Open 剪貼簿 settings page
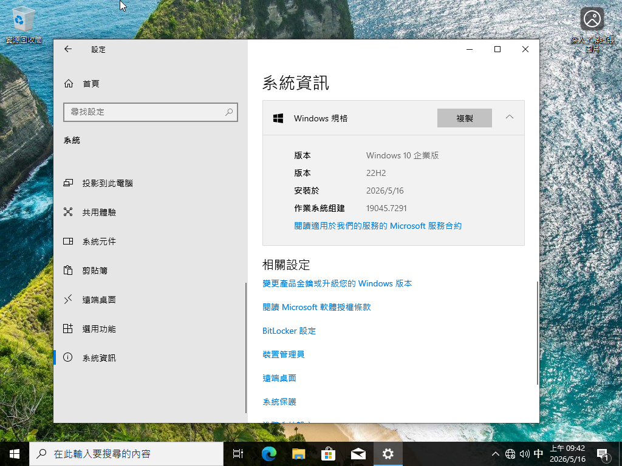 click(x=150, y=271)
